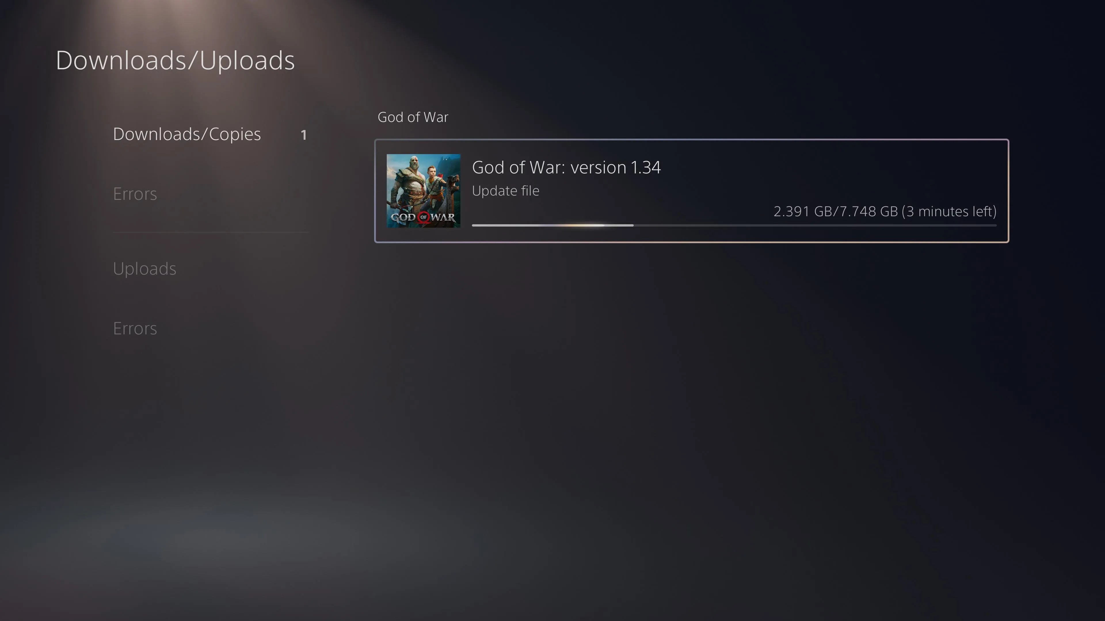Click the unfilled portion of the download progress bar
Image resolution: width=1105 pixels, height=621 pixels.
[x=815, y=225]
